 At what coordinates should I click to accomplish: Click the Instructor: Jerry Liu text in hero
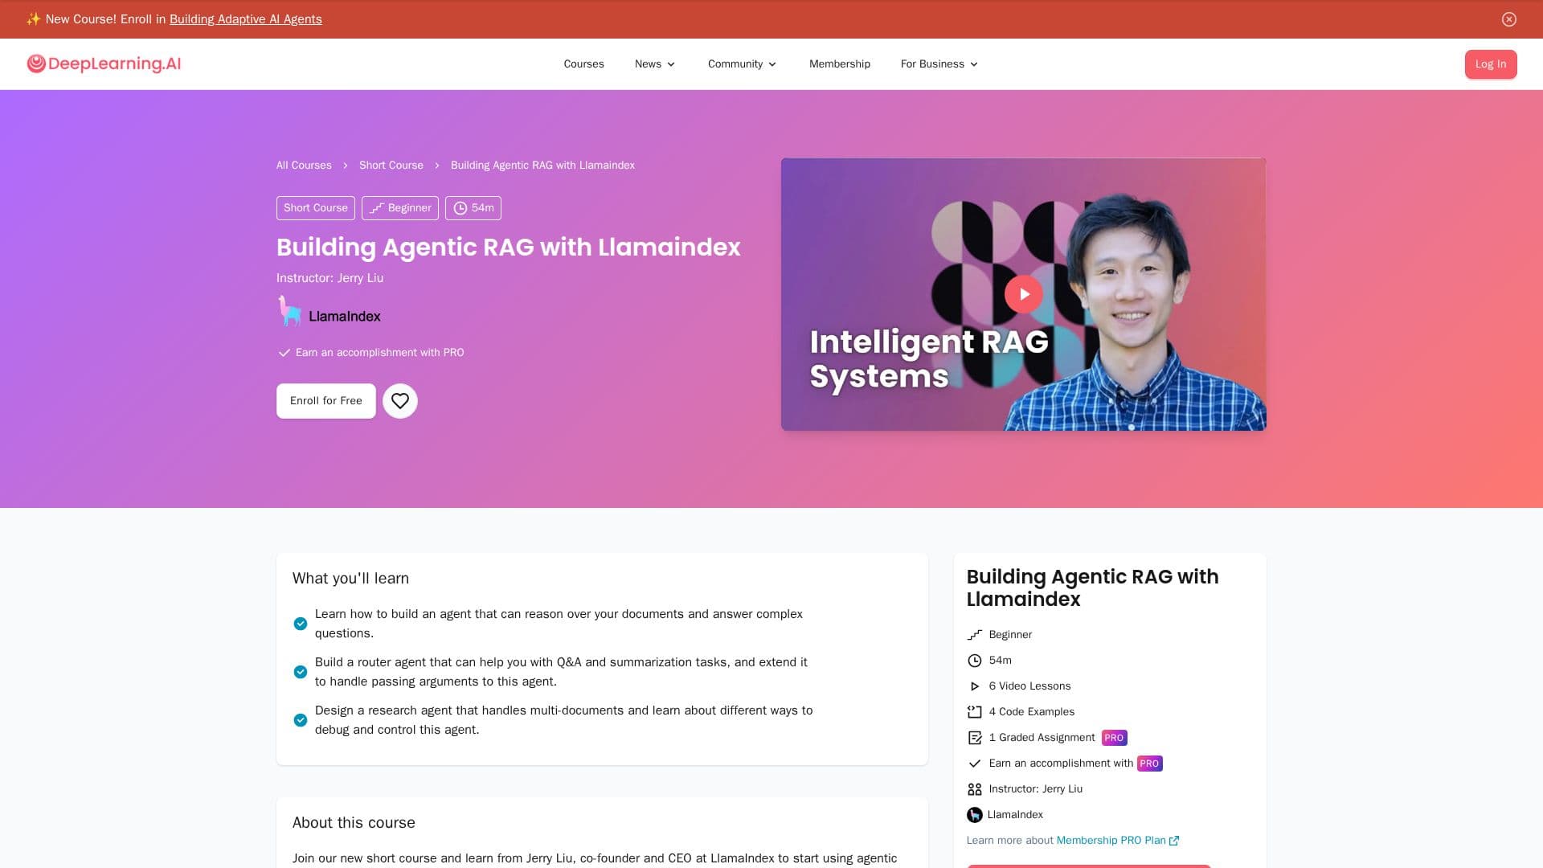click(x=330, y=278)
